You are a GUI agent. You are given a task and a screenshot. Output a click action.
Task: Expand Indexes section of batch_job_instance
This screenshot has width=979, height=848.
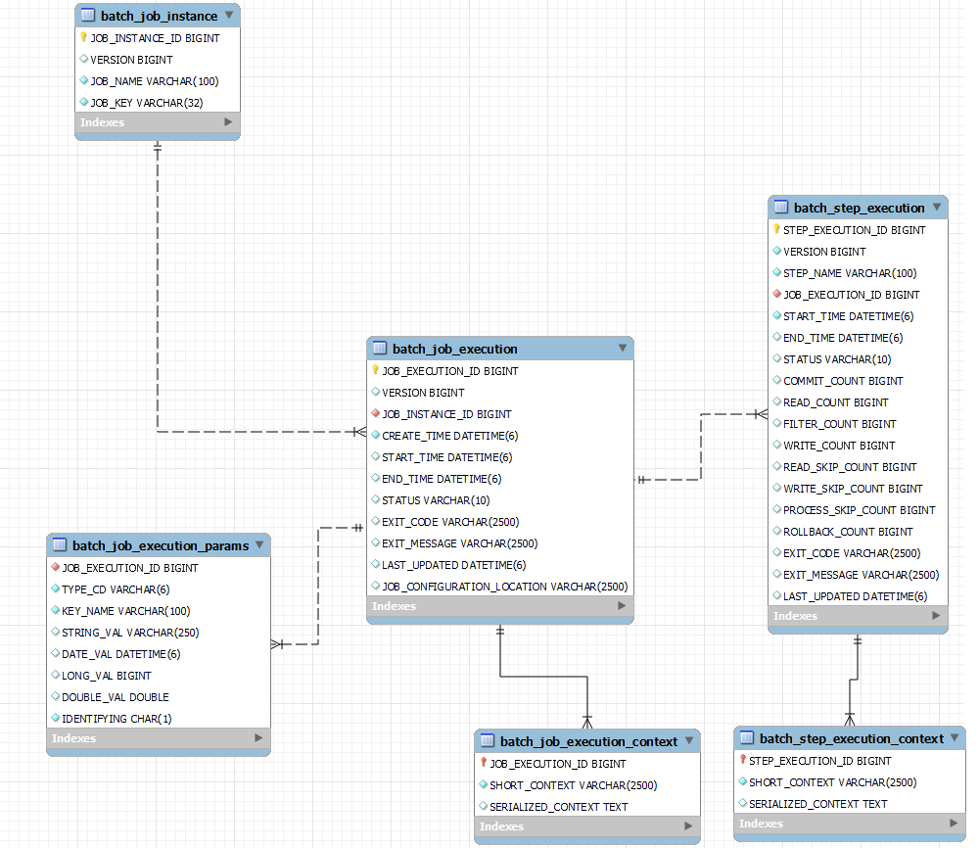point(228,121)
